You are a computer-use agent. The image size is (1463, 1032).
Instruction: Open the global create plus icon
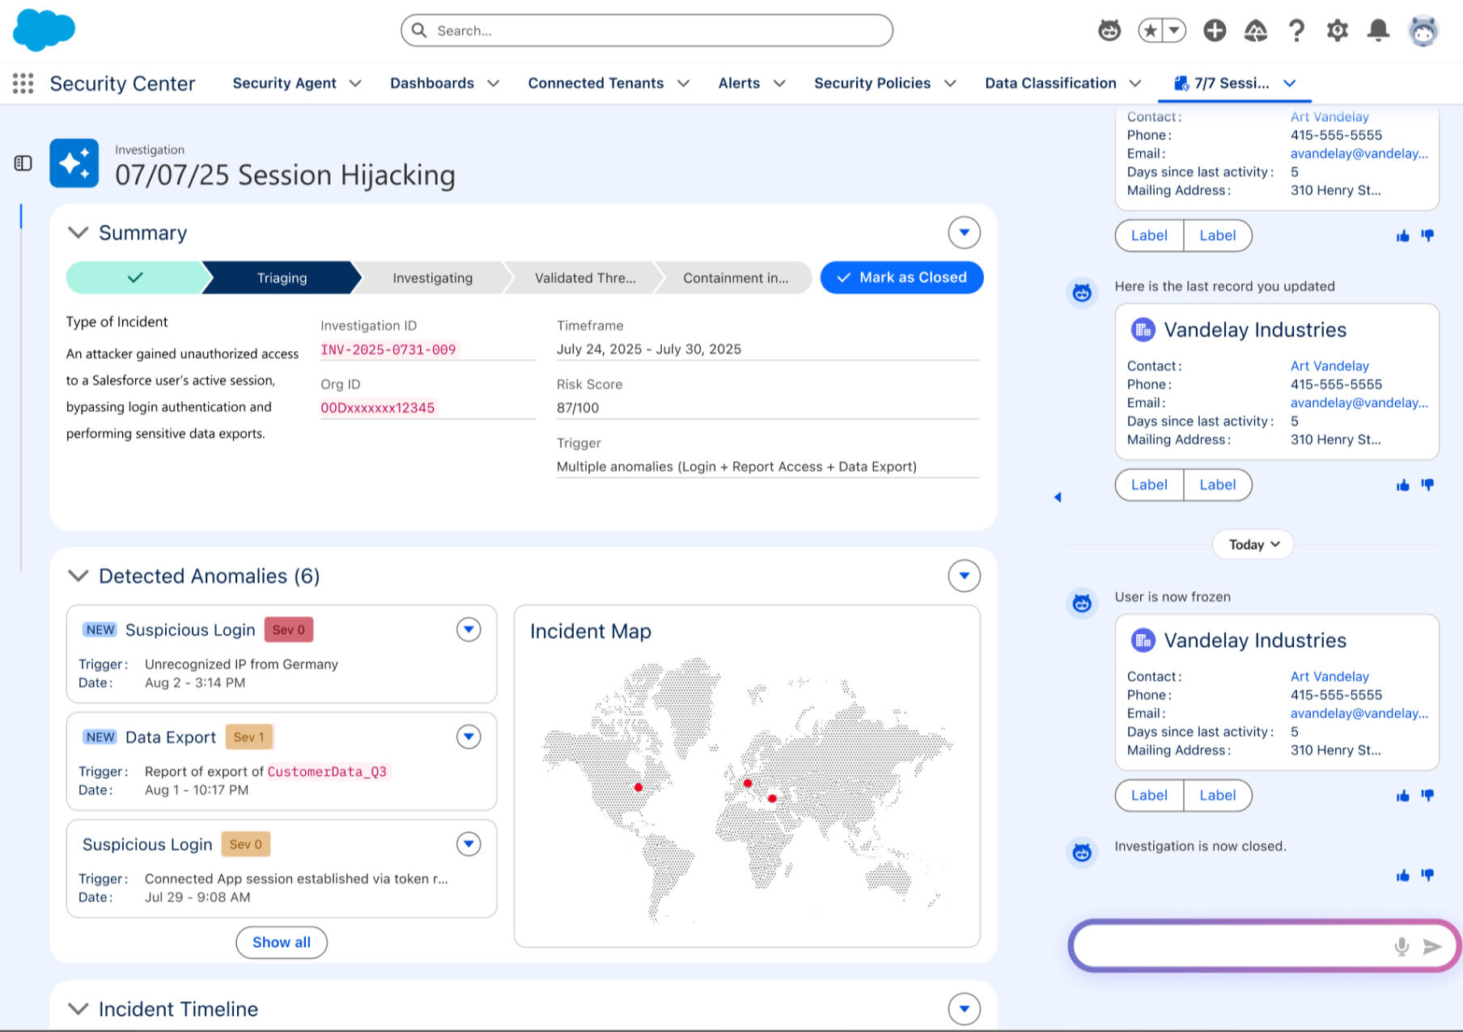1214,31
